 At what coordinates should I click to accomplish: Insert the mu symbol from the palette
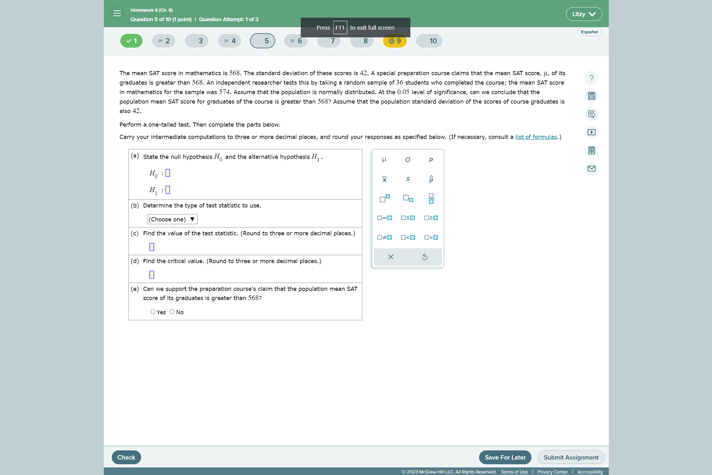(384, 160)
